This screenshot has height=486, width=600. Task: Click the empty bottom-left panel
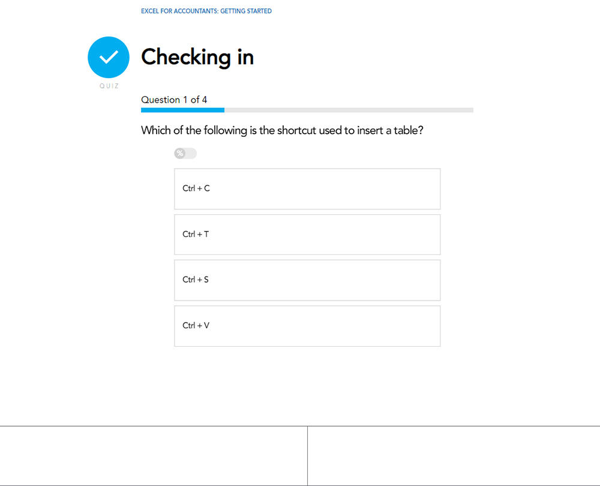click(x=153, y=456)
